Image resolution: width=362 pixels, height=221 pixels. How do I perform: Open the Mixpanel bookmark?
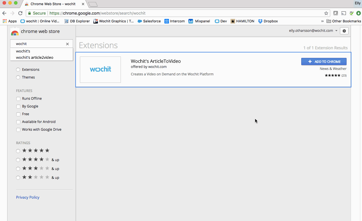pyautogui.click(x=199, y=21)
